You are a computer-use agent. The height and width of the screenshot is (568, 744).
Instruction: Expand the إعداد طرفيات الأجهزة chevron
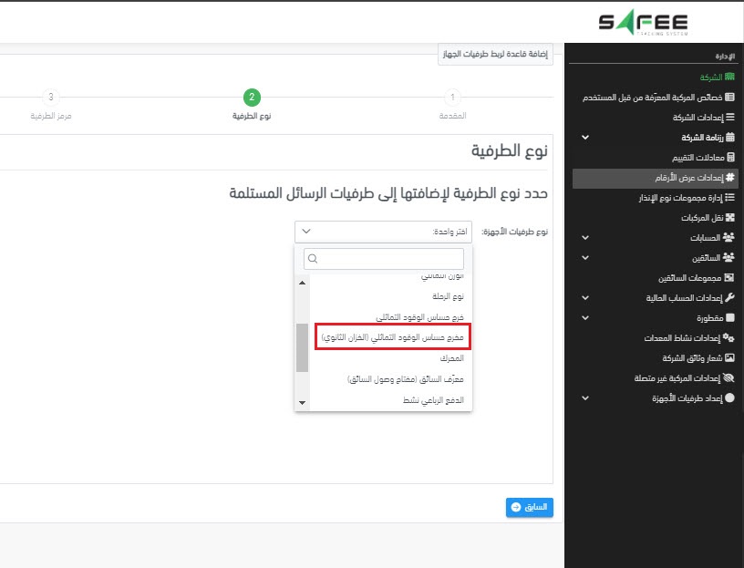(x=585, y=398)
